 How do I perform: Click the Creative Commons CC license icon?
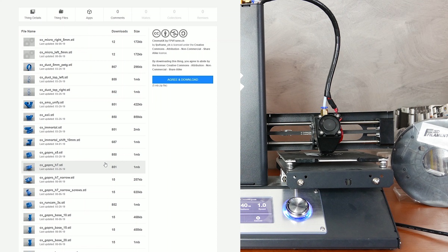pos(156,34)
